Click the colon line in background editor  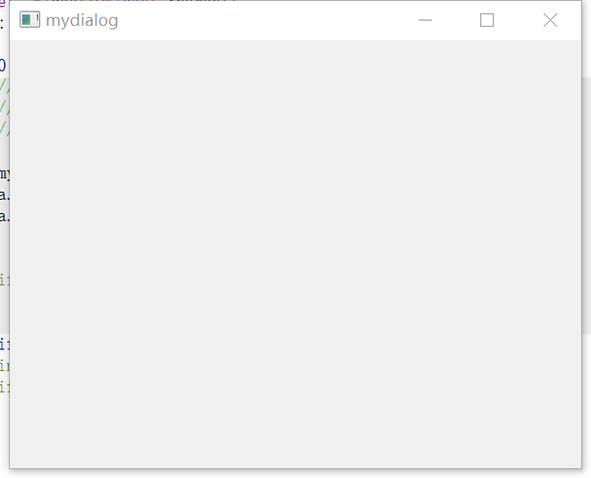3,24
